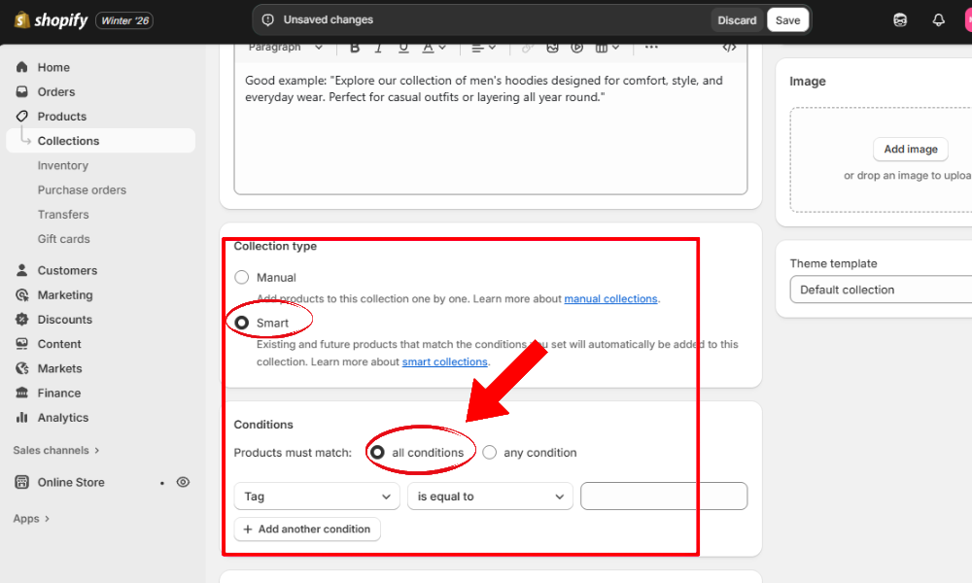972x583 pixels.
Task: Select the Manual collection type
Action: pyautogui.click(x=242, y=278)
